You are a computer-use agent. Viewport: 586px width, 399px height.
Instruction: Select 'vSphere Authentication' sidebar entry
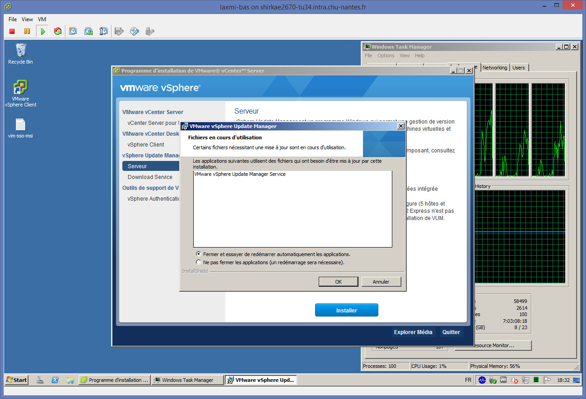pos(153,199)
